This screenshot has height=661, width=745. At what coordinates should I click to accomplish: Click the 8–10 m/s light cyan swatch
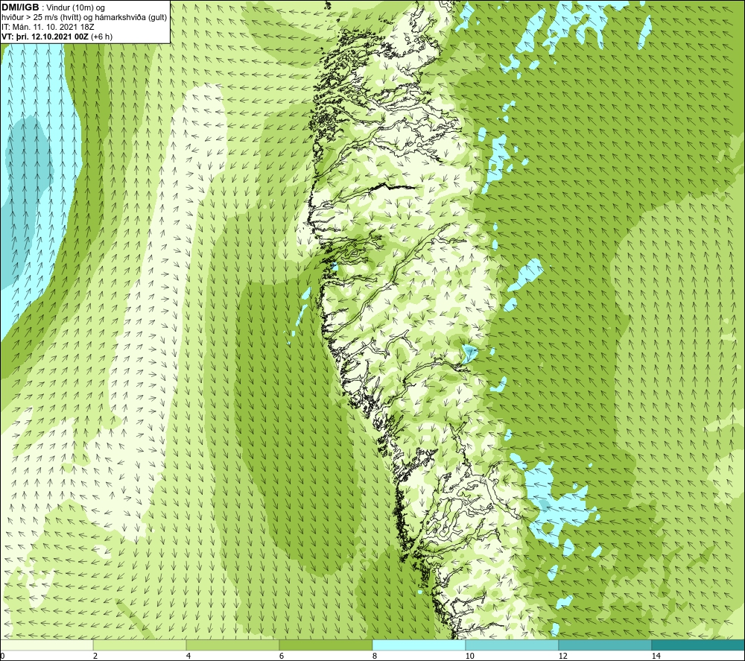[419, 645]
